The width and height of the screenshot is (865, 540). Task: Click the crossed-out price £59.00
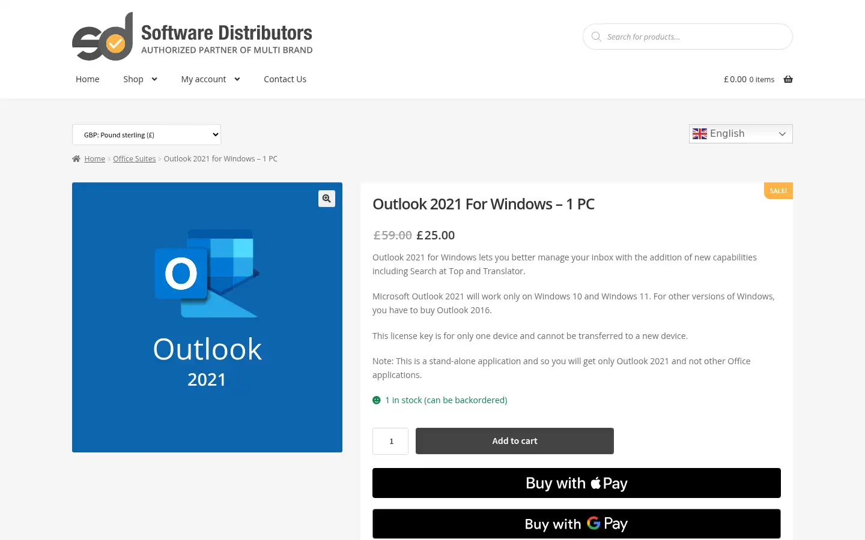[x=393, y=235]
